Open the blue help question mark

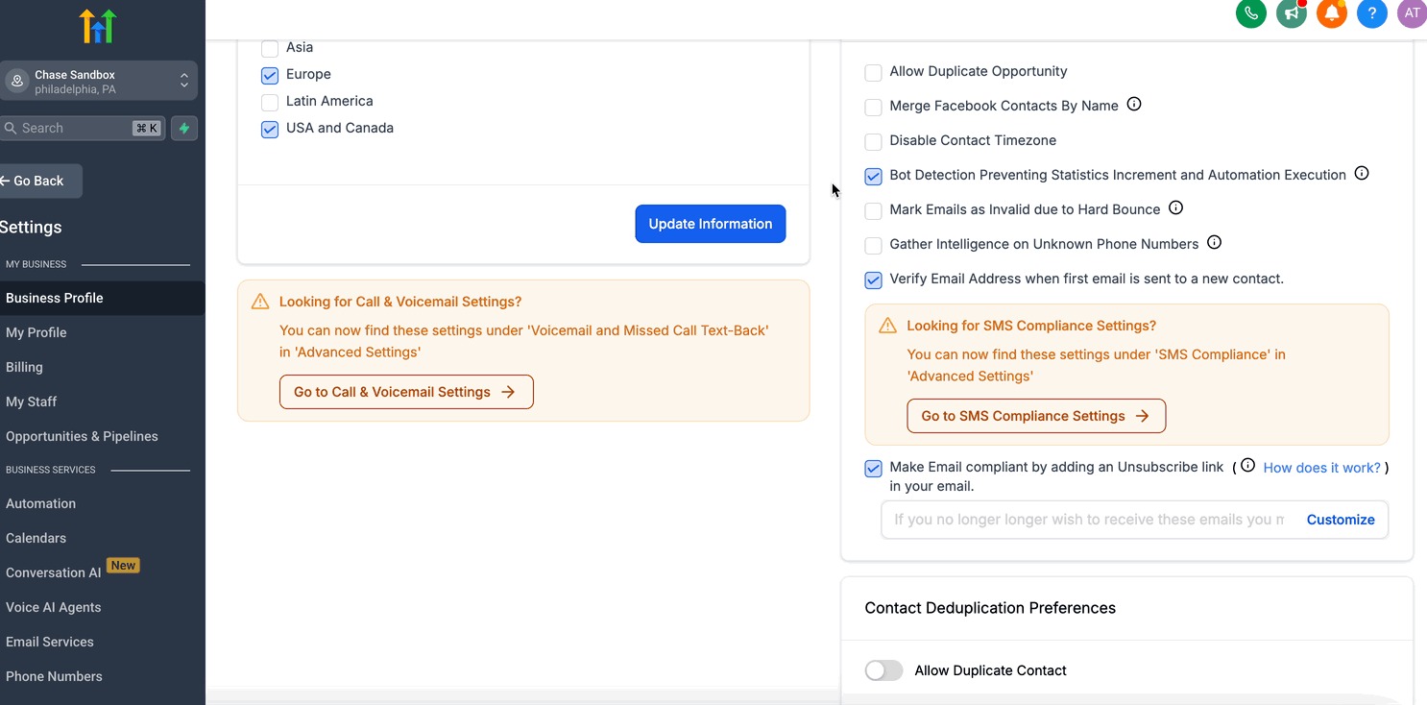coord(1372,13)
